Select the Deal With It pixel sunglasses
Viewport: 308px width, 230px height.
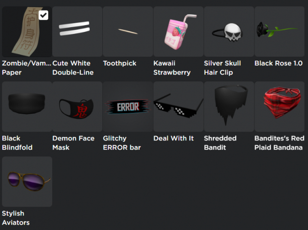(x=178, y=107)
